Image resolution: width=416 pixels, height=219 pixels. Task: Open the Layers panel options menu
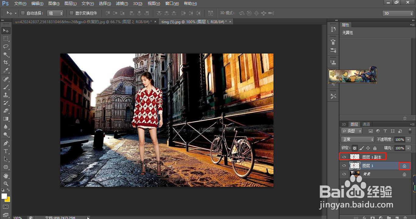pyautogui.click(x=413, y=124)
